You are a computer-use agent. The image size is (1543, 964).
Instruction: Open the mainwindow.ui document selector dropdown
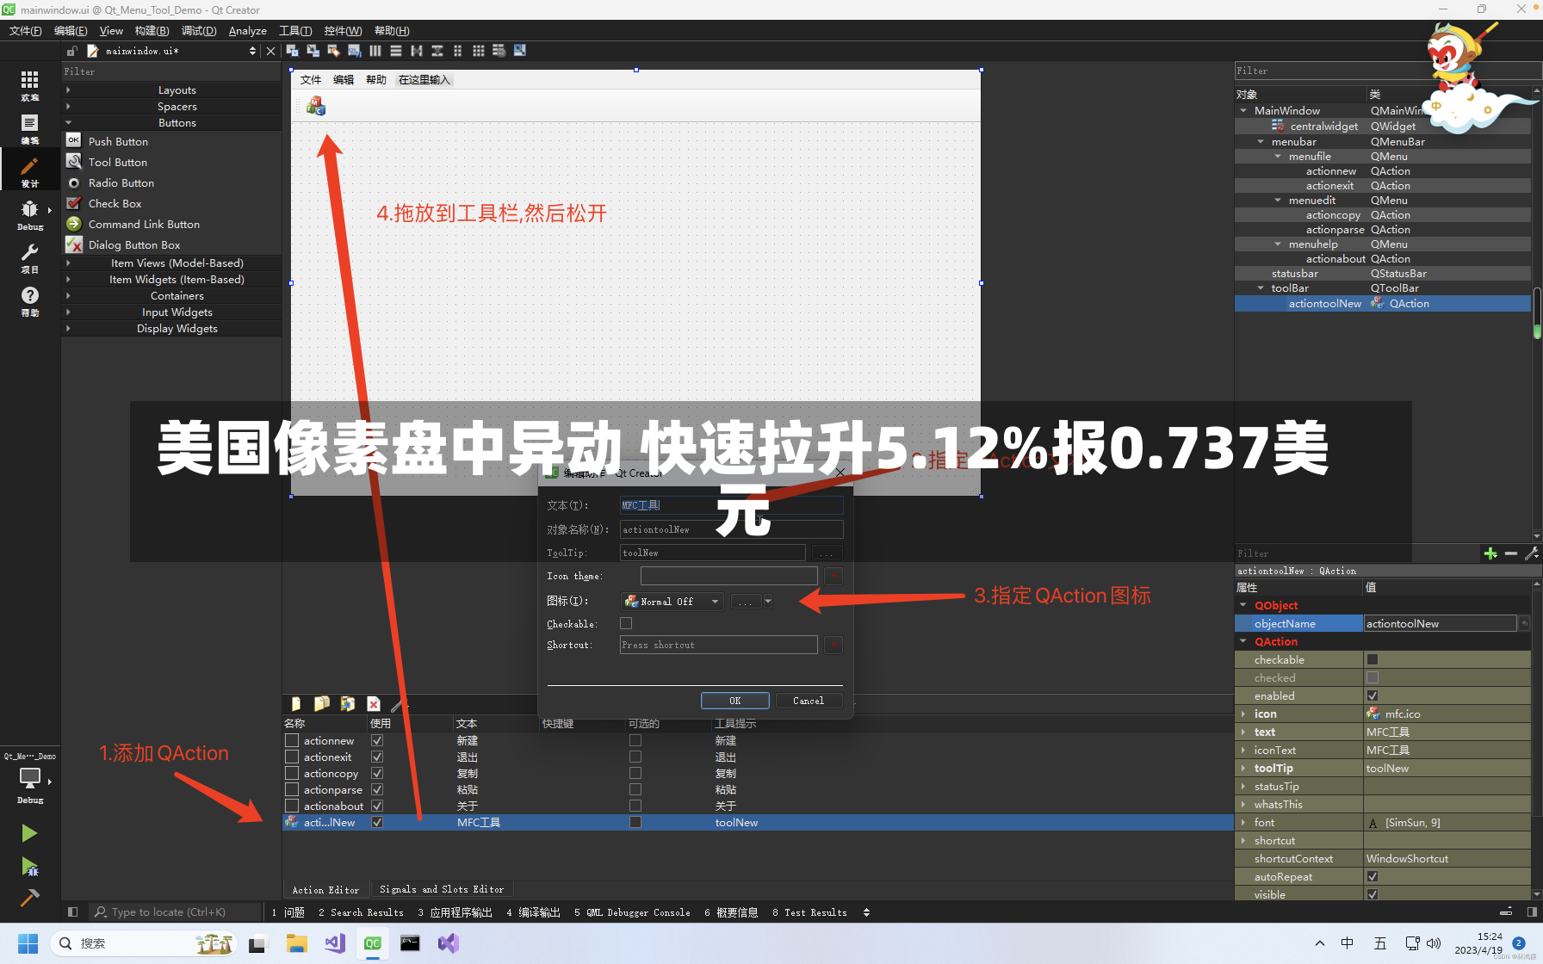pos(252,51)
